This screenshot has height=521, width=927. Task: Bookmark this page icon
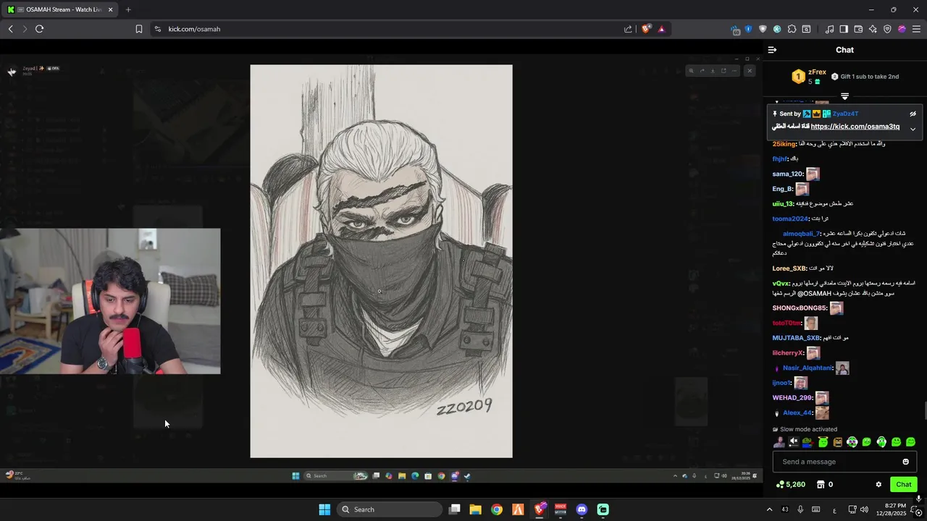(x=138, y=29)
